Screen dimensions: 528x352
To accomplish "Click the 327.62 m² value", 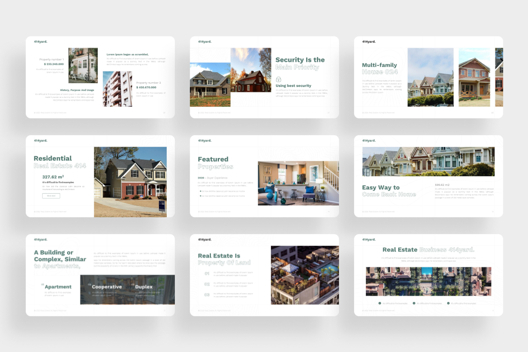I will point(53,177).
